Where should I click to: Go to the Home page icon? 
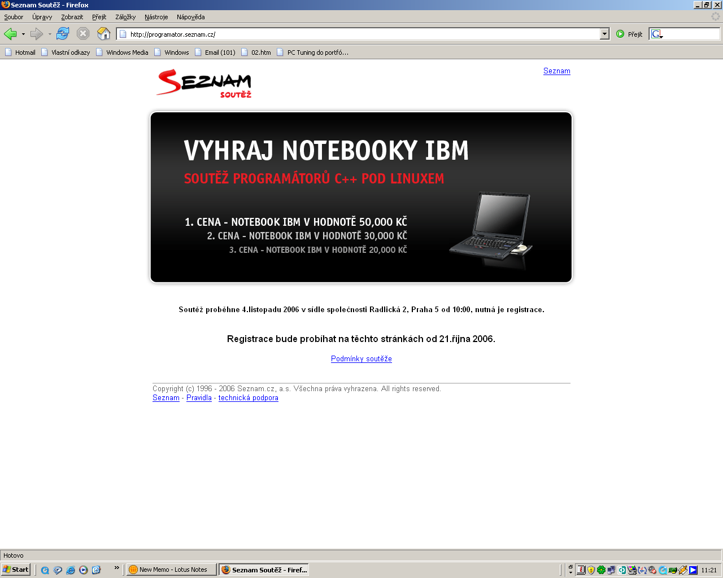point(103,34)
